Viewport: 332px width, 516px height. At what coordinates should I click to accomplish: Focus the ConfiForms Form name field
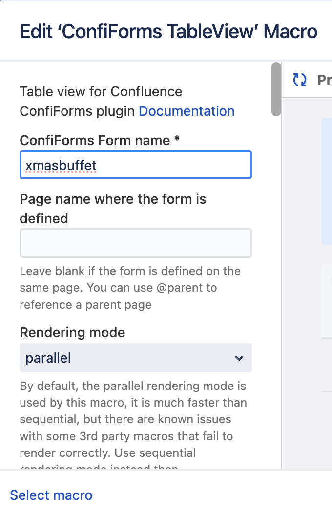click(135, 165)
